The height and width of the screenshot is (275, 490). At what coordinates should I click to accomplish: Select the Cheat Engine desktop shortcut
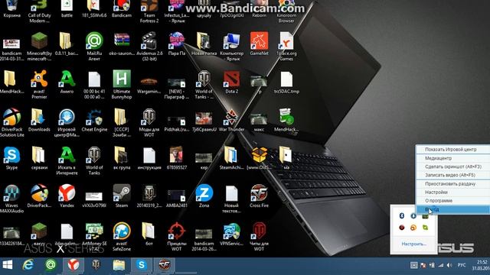click(94, 121)
